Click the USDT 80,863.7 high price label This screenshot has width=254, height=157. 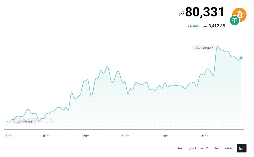[x=204, y=48]
